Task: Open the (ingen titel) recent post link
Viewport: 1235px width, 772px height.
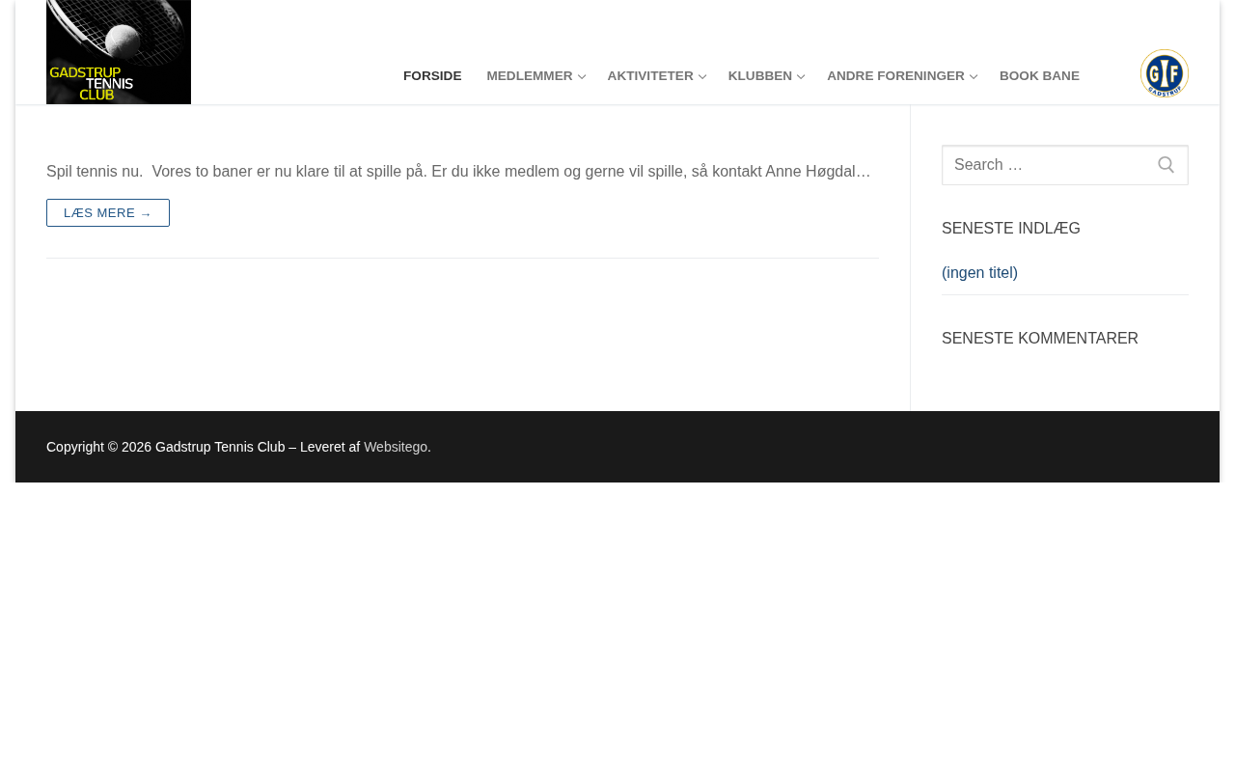Action: 979,273
